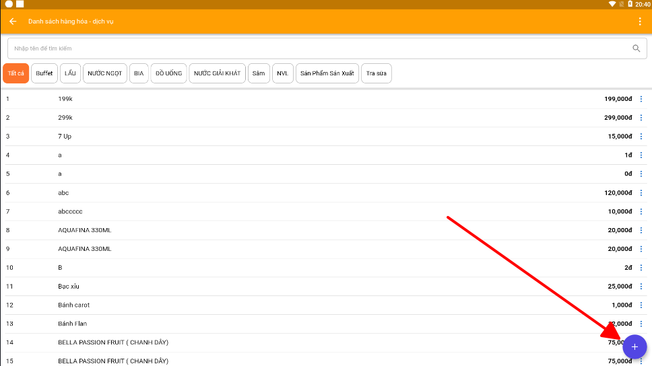Open the options menu for Bánh Flan

[x=641, y=324]
